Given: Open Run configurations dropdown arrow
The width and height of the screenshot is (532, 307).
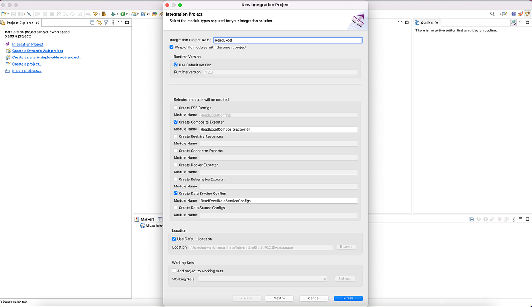Looking at the screenshot, I should point(127,14).
